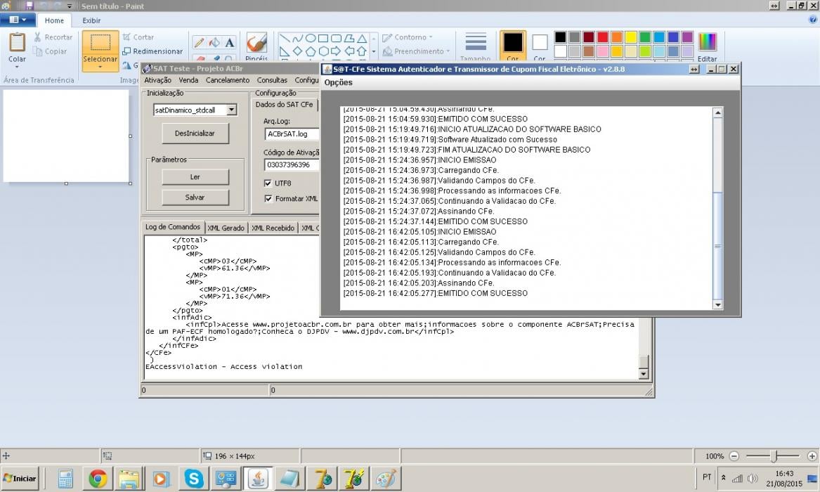Select the Pencil tool in Paint
The height and width of the screenshot is (492, 820).
pos(200,42)
